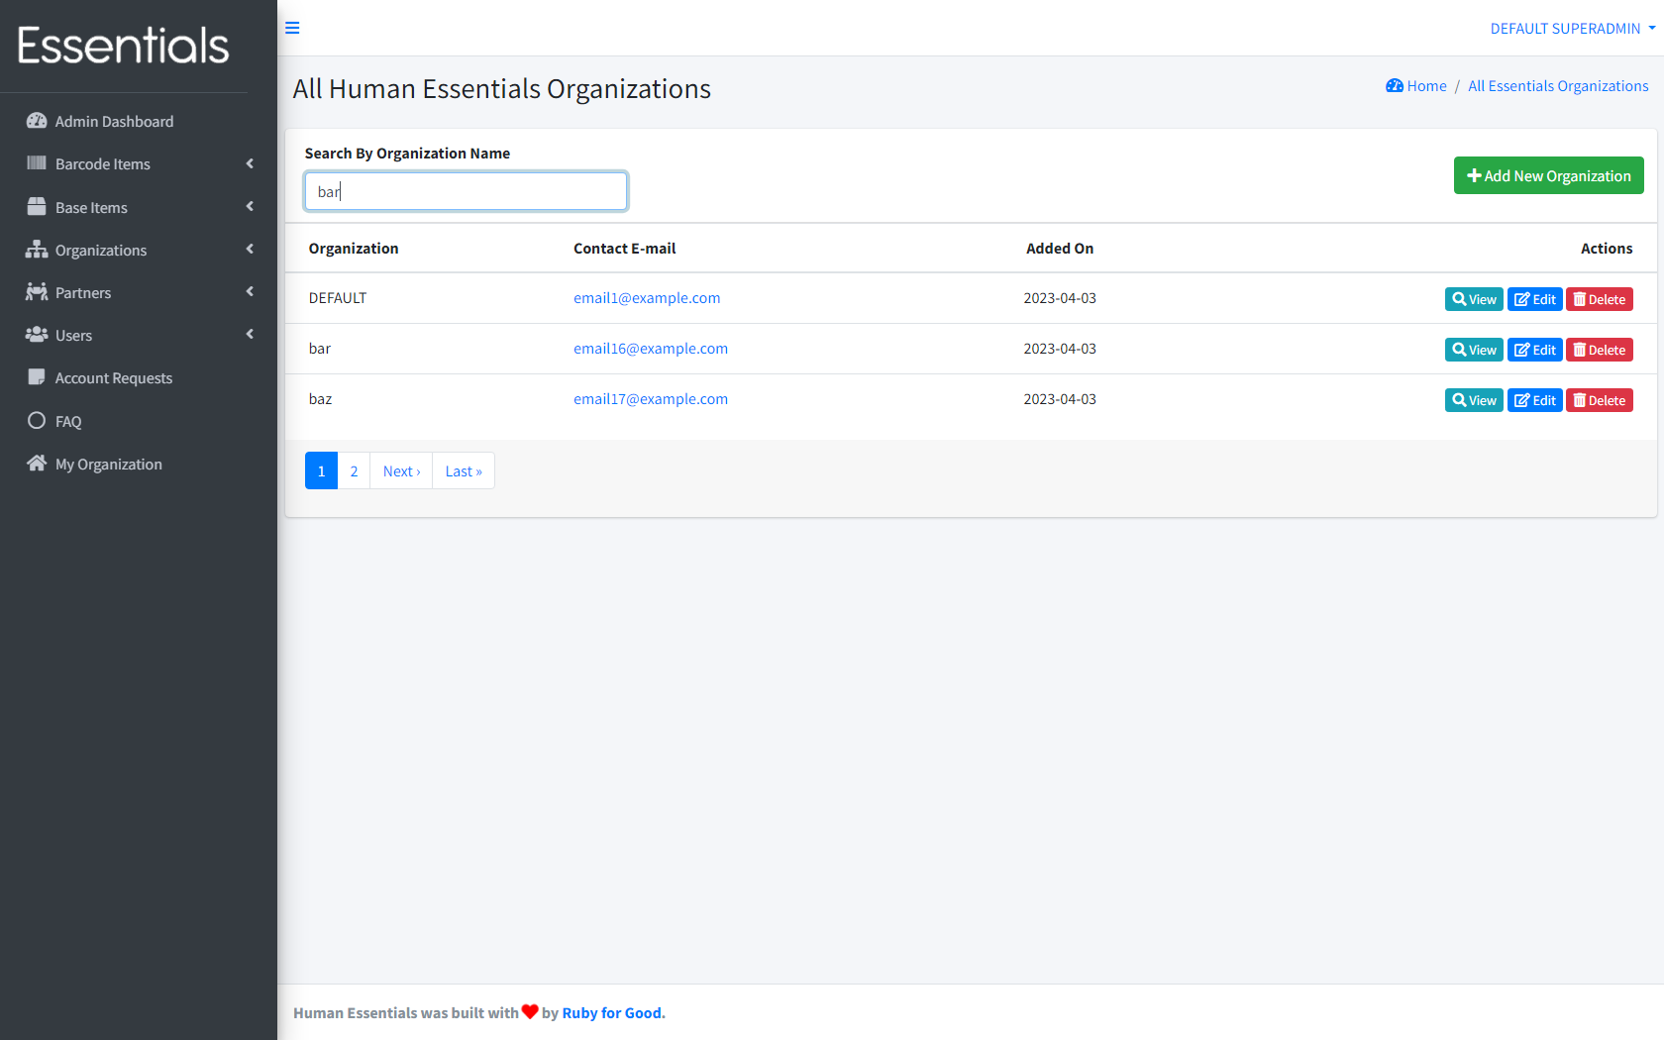Screen dimensions: 1664x1040
Task: Click the Essentials logo
Action: click(x=123, y=46)
